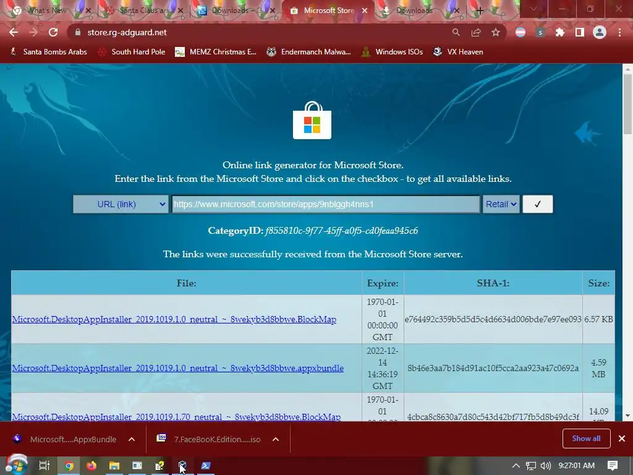Click the Microsoft Store bag logo

(x=312, y=121)
